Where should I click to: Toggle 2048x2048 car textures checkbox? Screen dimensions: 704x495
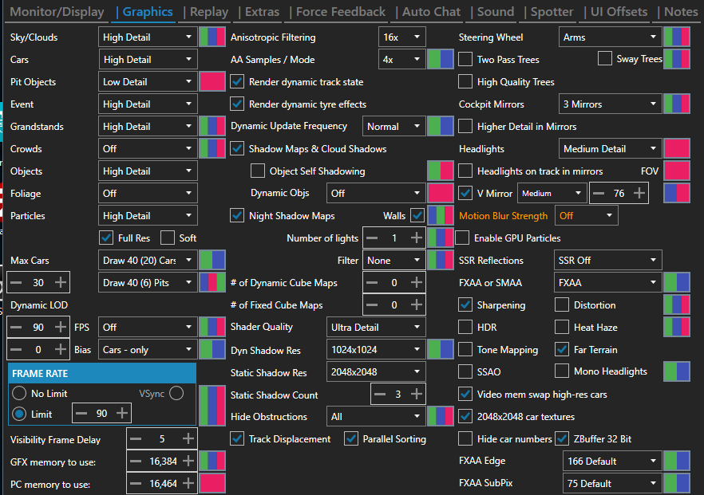tap(465, 417)
